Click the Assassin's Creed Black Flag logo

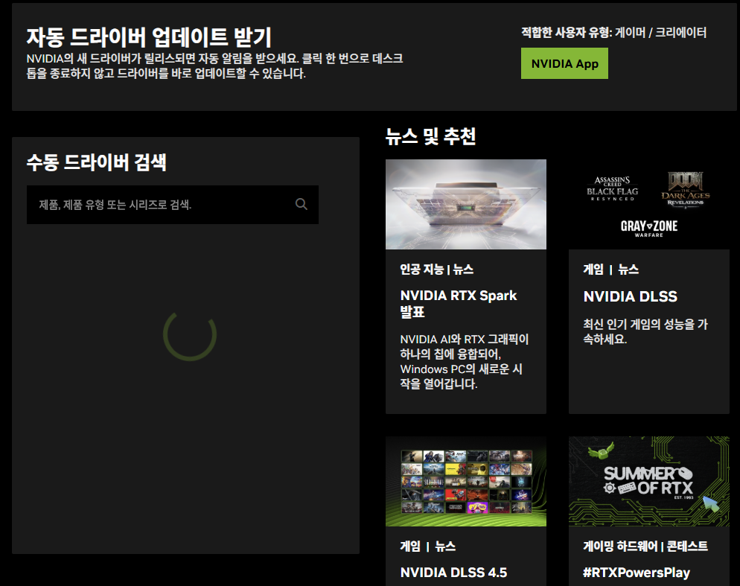(612, 189)
